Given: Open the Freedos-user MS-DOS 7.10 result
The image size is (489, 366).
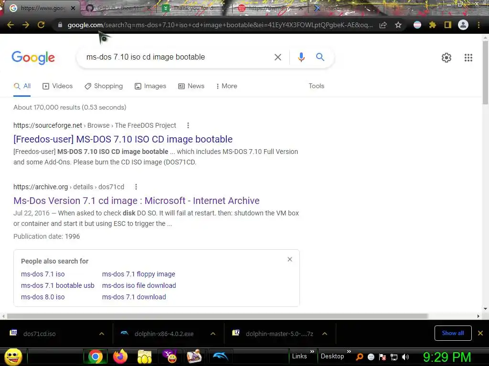Looking at the screenshot, I should coord(123,139).
